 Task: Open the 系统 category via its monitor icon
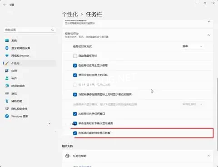[7, 40]
